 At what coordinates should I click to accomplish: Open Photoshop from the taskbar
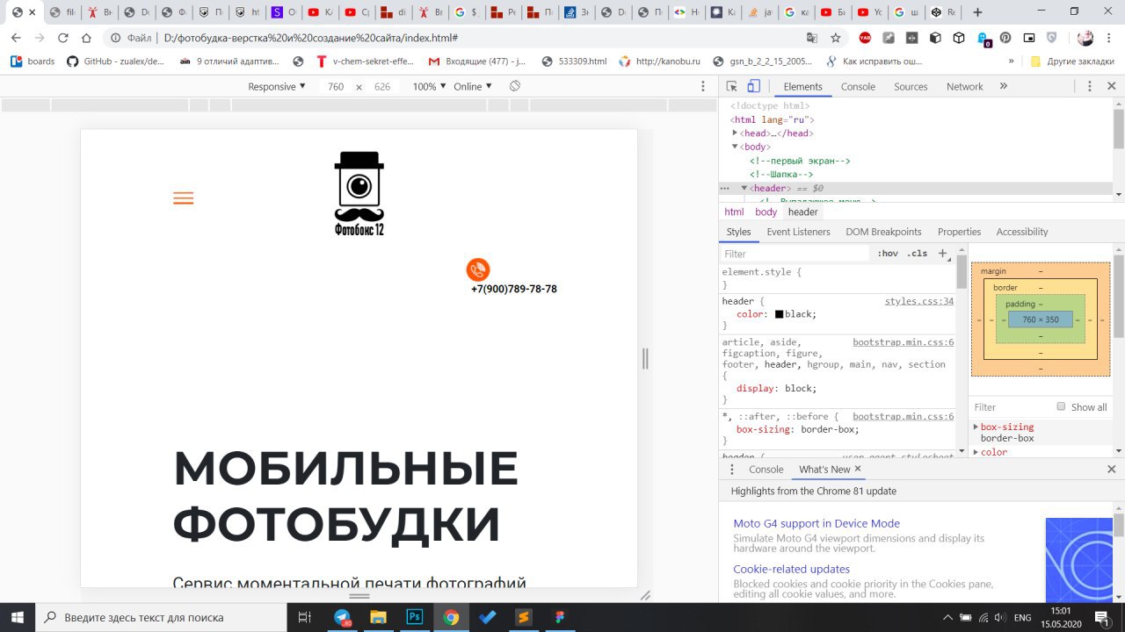(414, 617)
